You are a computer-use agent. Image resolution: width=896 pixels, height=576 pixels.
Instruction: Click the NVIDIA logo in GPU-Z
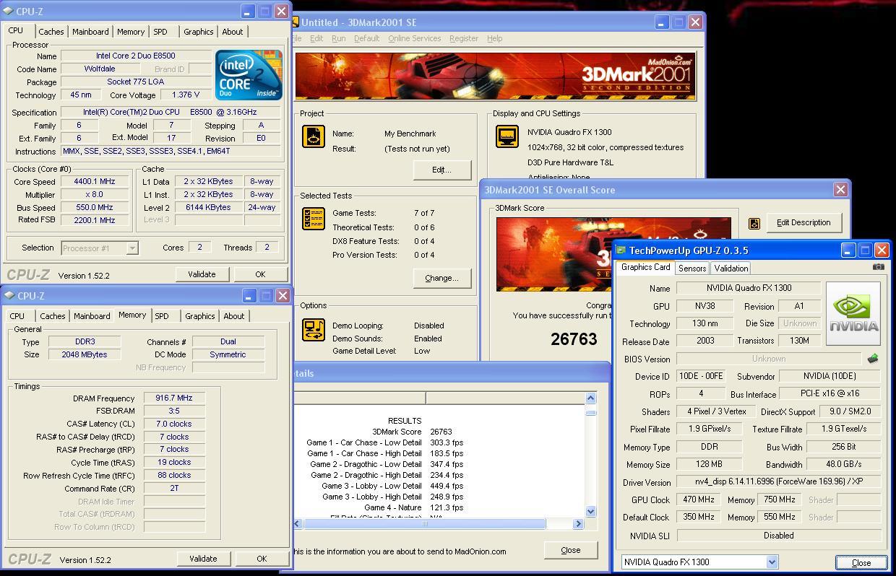pyautogui.click(x=853, y=313)
